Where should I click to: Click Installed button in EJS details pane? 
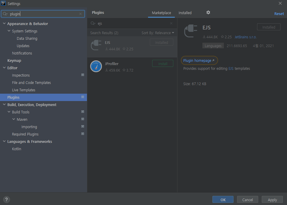click(x=268, y=27)
